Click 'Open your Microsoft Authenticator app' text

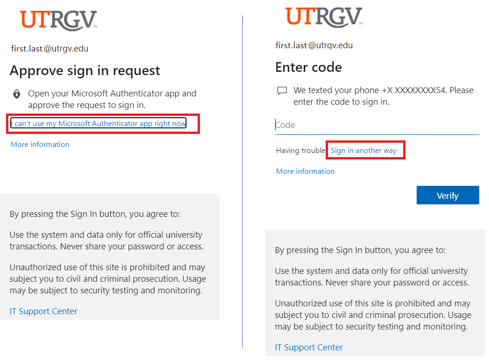(x=112, y=99)
